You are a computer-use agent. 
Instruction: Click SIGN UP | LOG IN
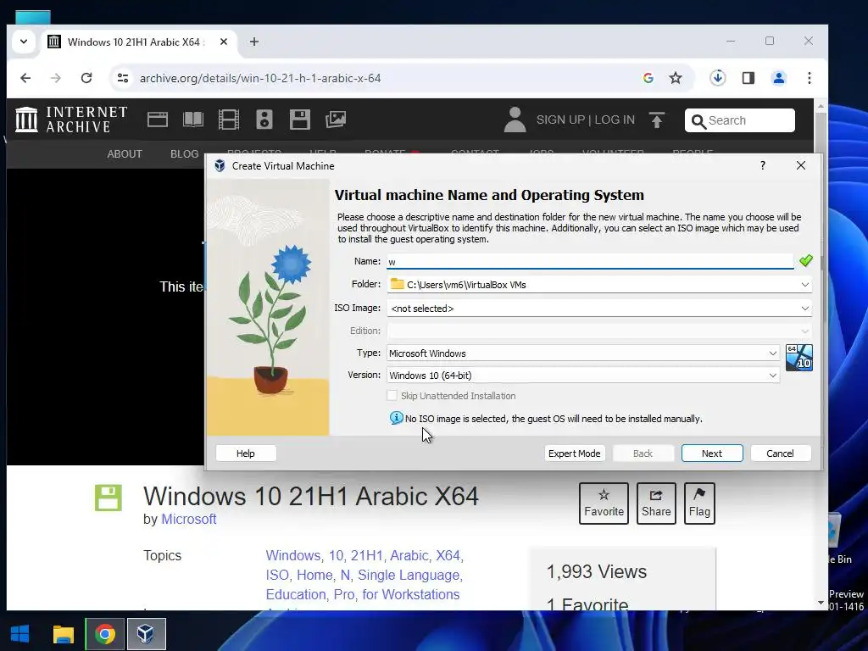point(585,120)
